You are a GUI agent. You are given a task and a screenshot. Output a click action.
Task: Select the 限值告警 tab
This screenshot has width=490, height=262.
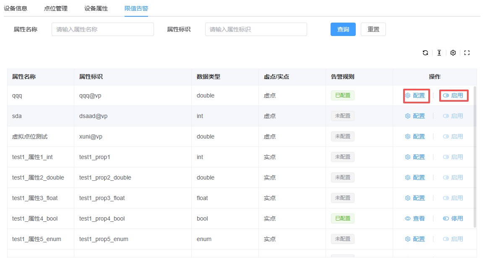[136, 8]
